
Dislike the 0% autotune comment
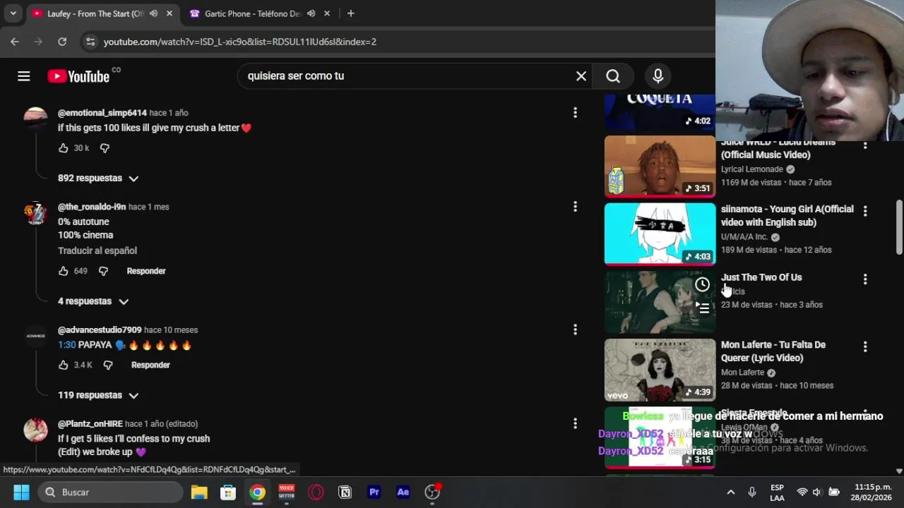(104, 271)
